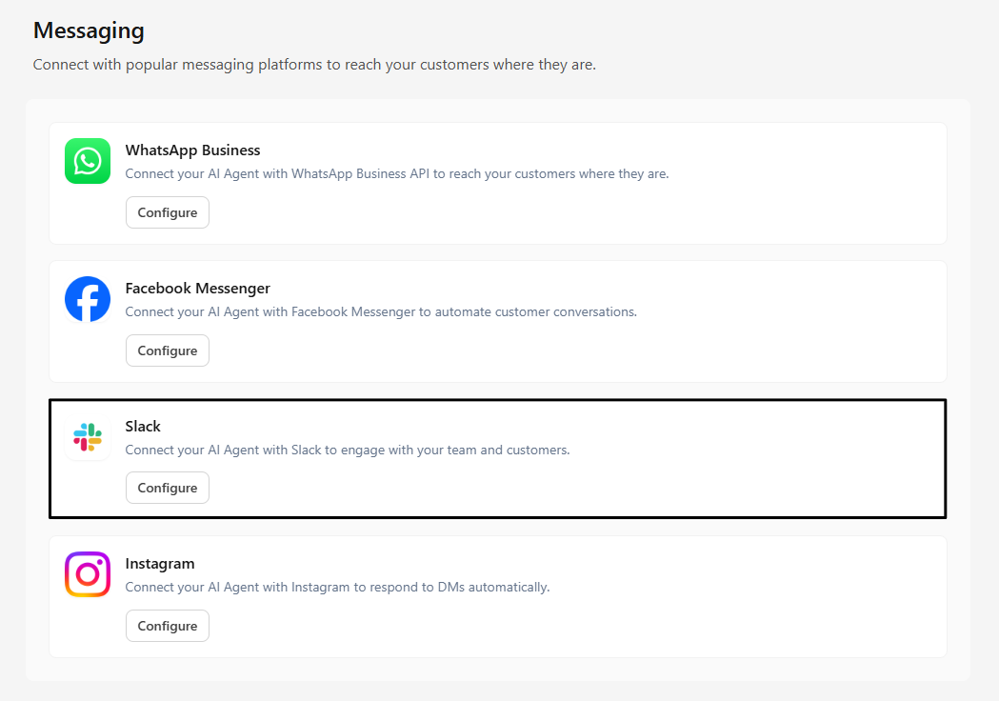This screenshot has width=999, height=701.
Task: Click the Instagram logo icon
Action: click(88, 574)
